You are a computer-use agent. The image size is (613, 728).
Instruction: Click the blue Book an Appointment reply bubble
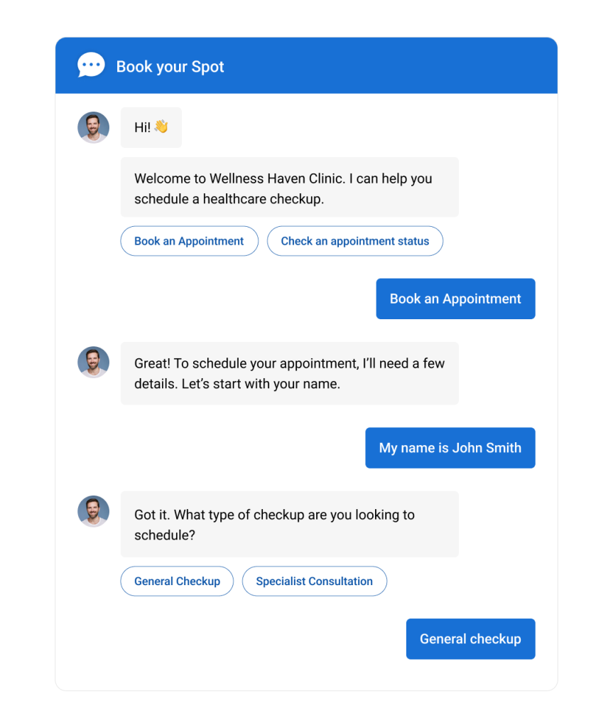point(455,299)
